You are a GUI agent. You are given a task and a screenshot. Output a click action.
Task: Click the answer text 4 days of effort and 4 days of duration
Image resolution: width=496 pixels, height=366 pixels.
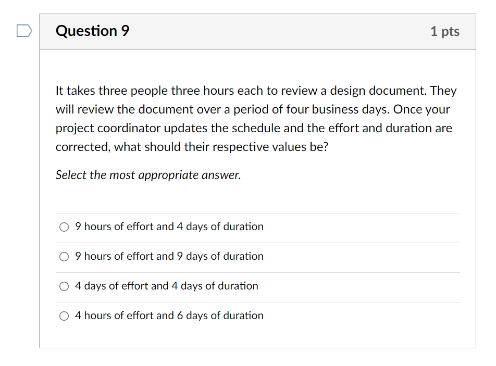[x=167, y=286]
